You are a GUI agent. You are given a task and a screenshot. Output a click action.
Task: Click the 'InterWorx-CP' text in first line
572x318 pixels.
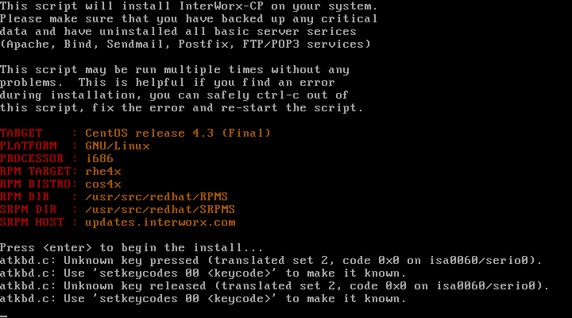(x=221, y=6)
